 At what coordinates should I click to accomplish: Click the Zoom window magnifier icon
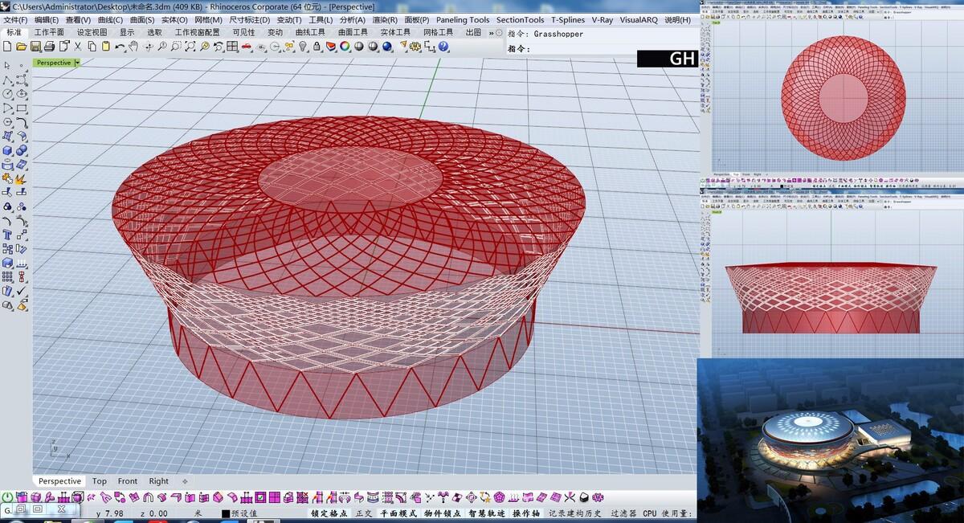pos(176,47)
